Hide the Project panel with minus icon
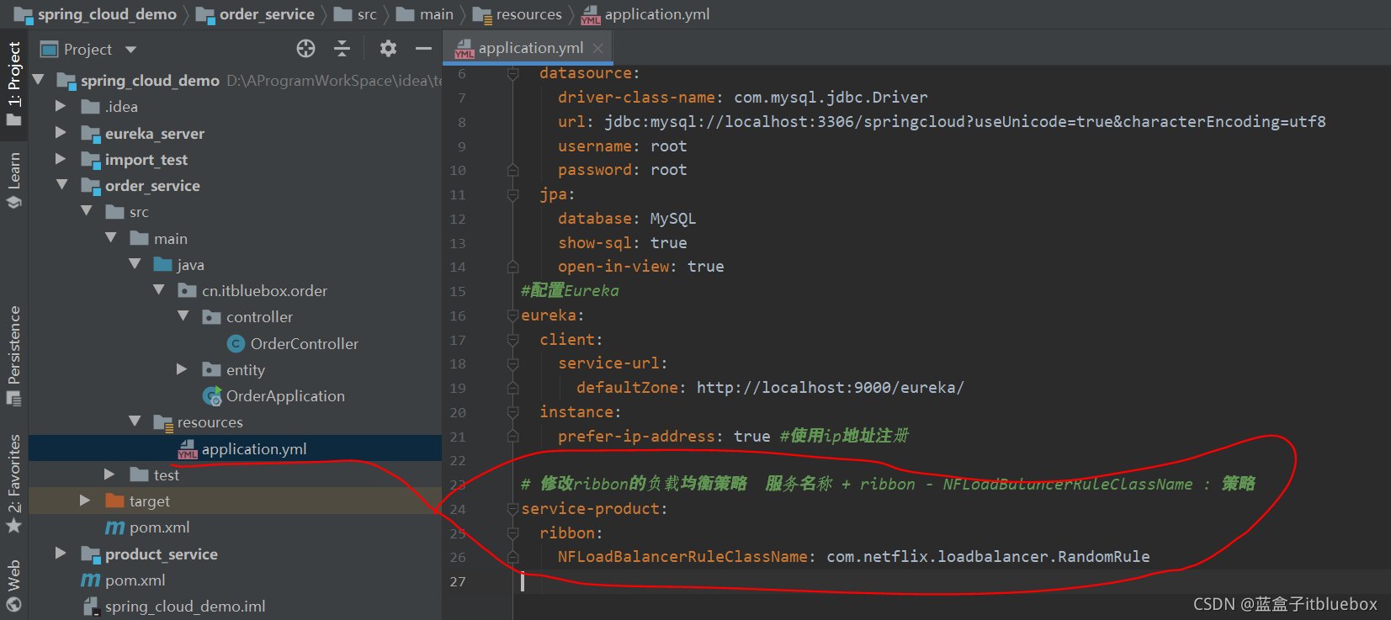This screenshot has width=1391, height=620. click(423, 49)
